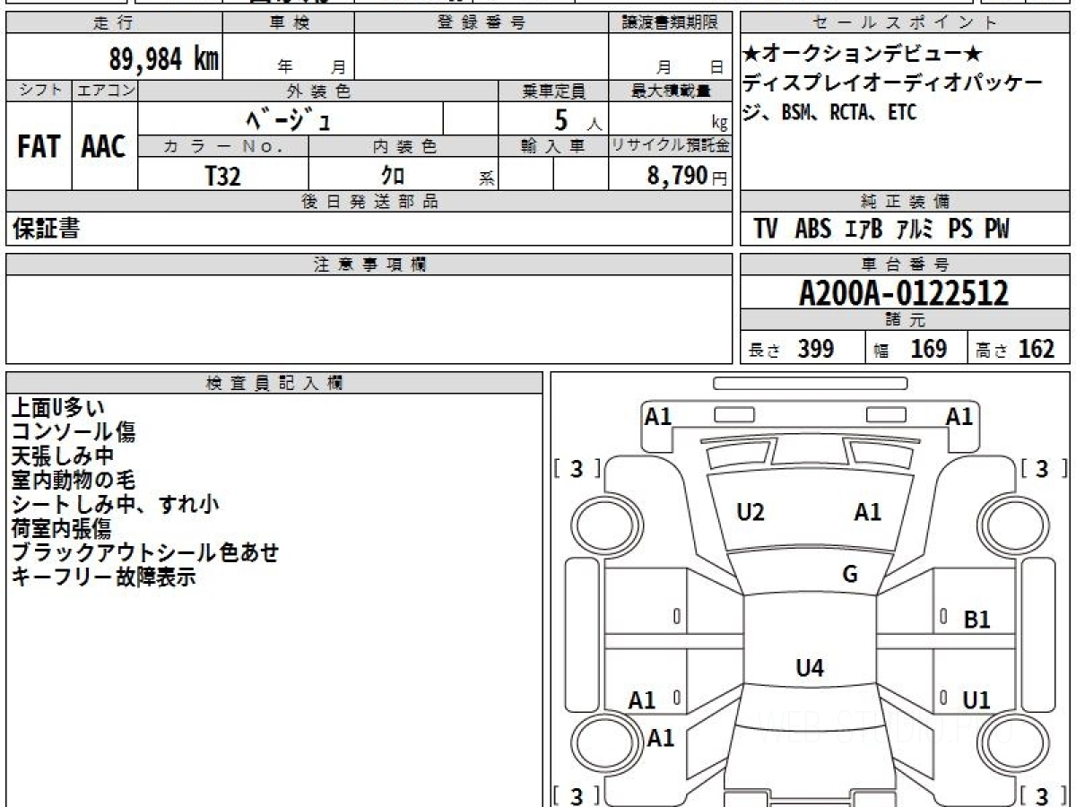Viewport: 1076px width, 807px height.
Task: Select the height value 高さ 162
Action: click(1015, 349)
